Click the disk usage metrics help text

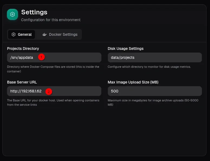149,67
